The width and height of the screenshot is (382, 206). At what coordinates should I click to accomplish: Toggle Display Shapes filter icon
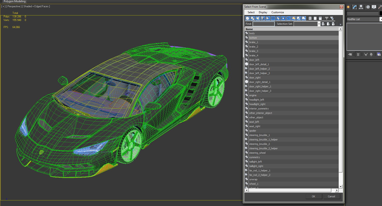click(253, 18)
